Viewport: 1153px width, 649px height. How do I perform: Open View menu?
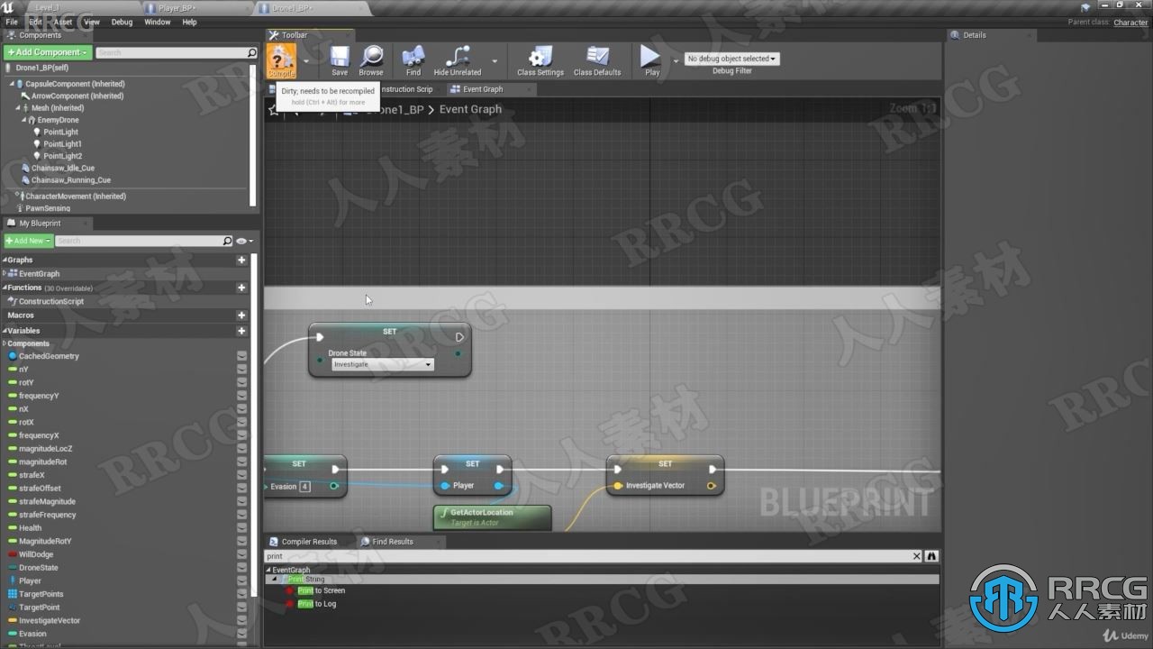click(92, 22)
